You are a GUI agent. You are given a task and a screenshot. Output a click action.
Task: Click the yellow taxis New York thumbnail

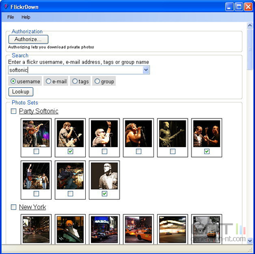pyautogui.click(x=139, y=230)
